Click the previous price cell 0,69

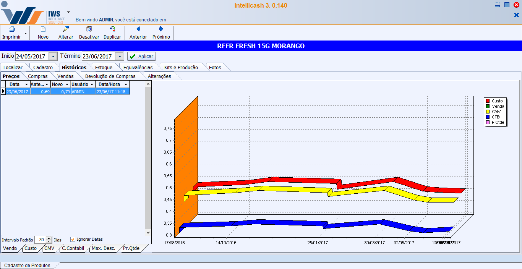tap(40, 92)
